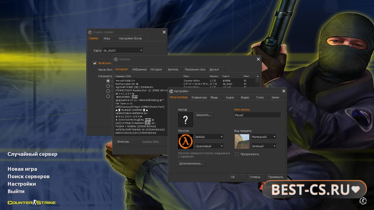Click the Случайный сервер menu item

[33, 154]
